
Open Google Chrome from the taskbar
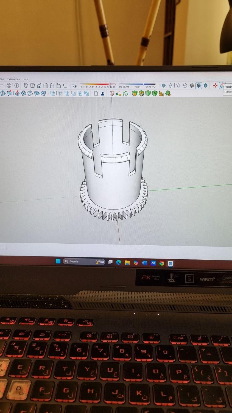[x=162, y=263]
